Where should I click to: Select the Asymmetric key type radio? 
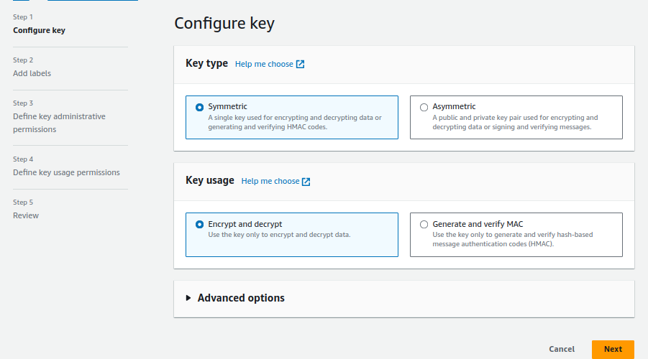coord(424,107)
